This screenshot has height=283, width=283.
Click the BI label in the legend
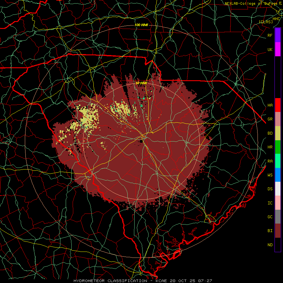(x=270, y=231)
